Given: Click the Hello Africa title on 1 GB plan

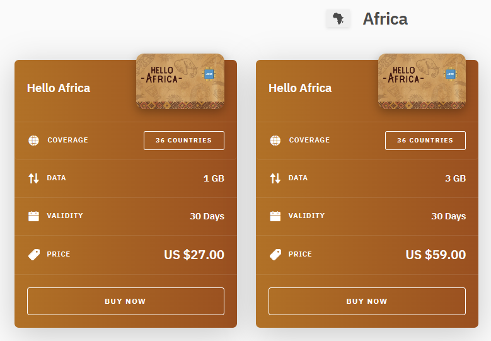Looking at the screenshot, I should pos(59,88).
